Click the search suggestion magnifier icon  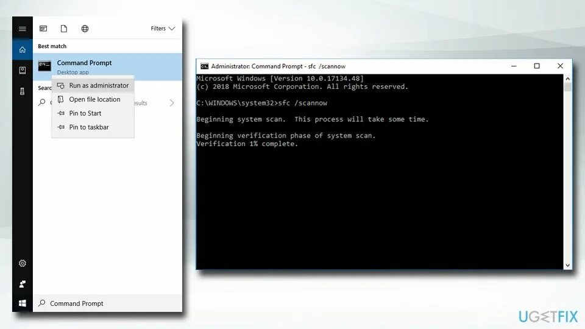pyautogui.click(x=42, y=102)
